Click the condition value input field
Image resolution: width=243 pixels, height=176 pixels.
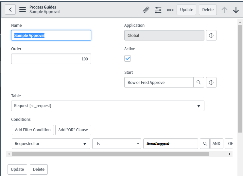pyautogui.click(x=171, y=144)
